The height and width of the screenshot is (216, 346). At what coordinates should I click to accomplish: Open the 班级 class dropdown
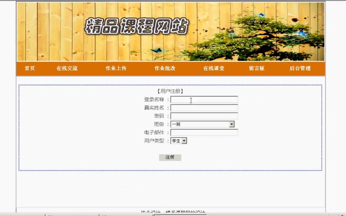(231, 124)
